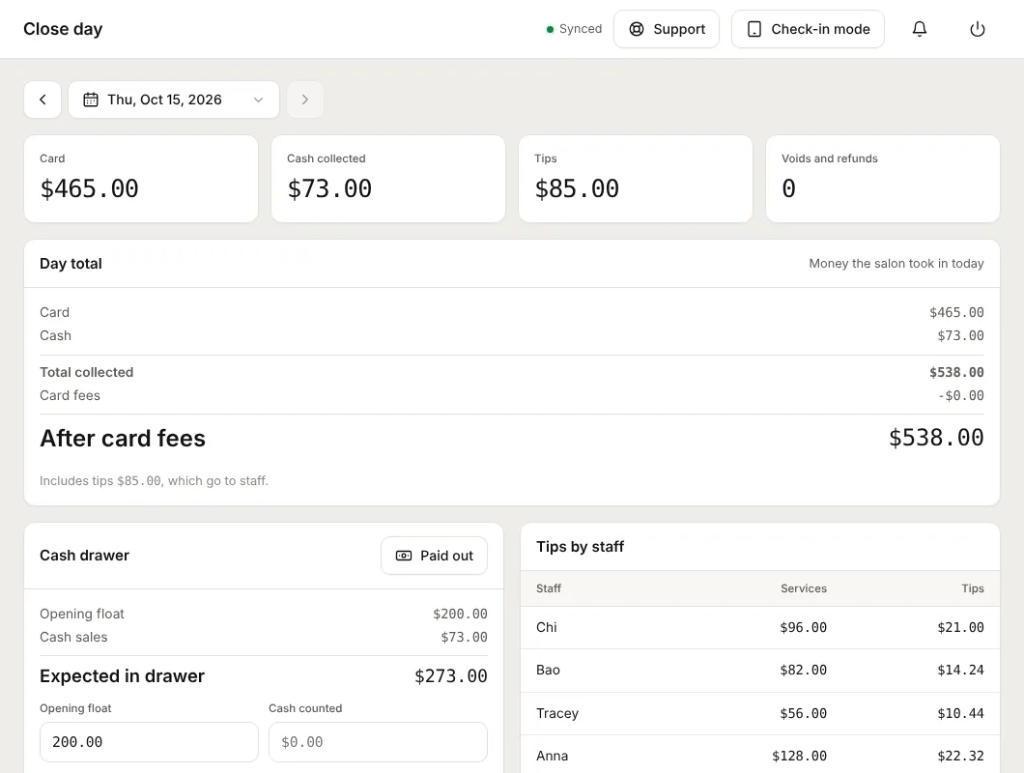Click the Cash counted input field
The width and height of the screenshot is (1024, 773).
(x=378, y=742)
